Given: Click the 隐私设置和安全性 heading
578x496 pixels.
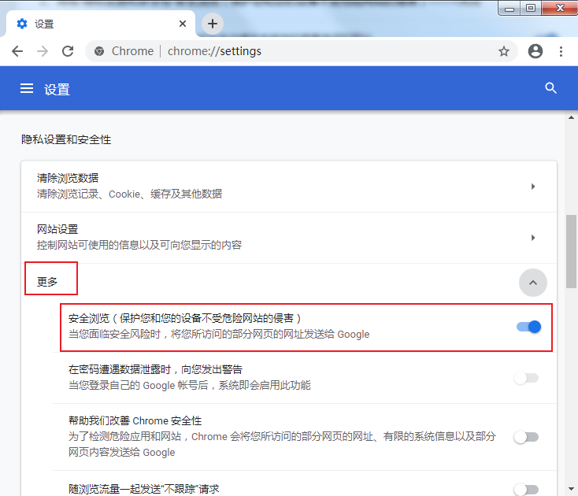Looking at the screenshot, I should point(66,139).
